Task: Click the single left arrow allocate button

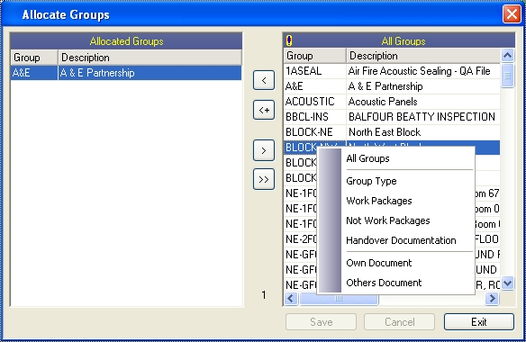Action: point(264,80)
